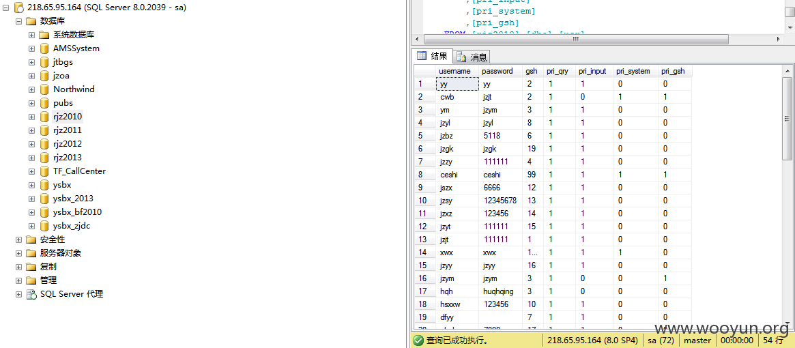795x348 pixels.
Task: Click the TF_CallCenter database cylinder icon
Action: click(44, 171)
